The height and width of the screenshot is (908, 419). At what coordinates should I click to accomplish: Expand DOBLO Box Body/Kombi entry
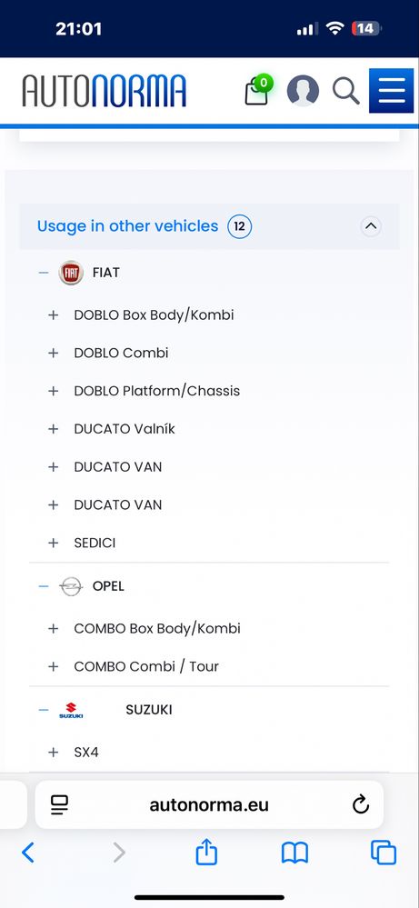click(54, 315)
